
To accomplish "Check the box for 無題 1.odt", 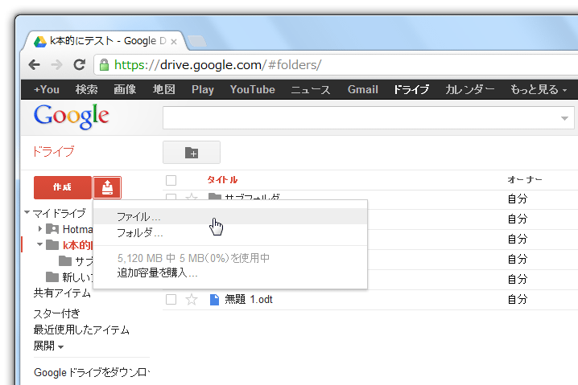I will coord(171,300).
